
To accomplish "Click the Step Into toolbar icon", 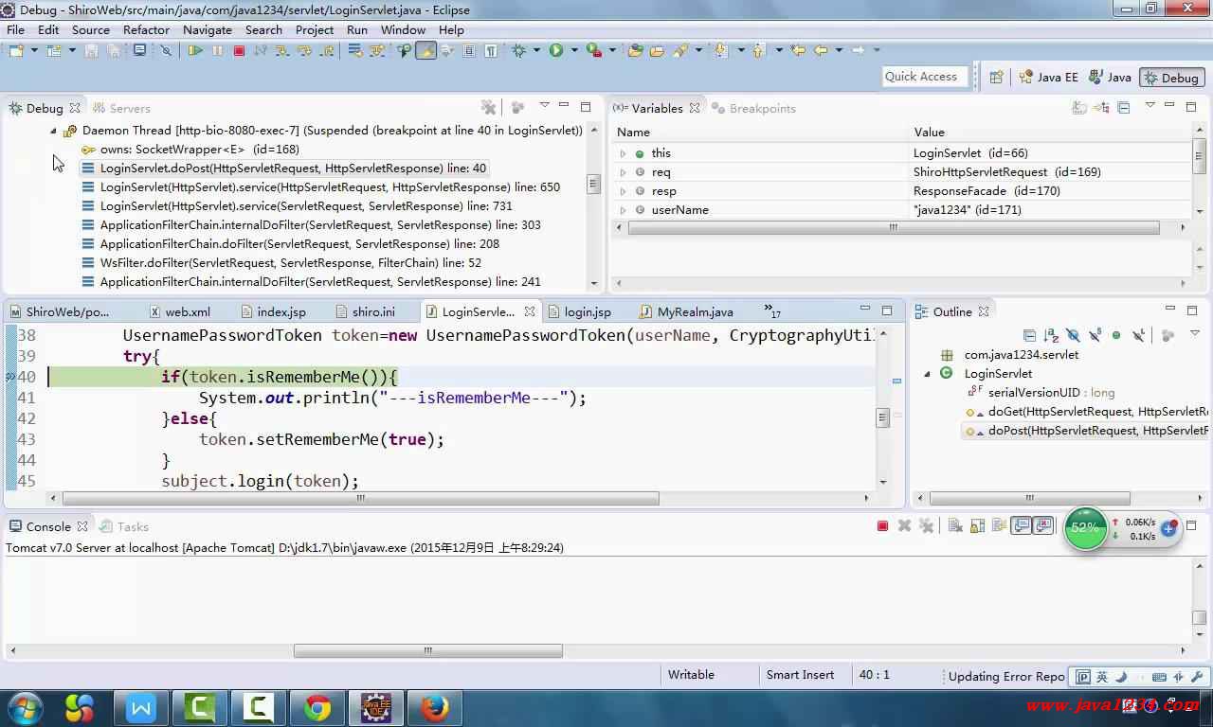I will click(x=281, y=50).
